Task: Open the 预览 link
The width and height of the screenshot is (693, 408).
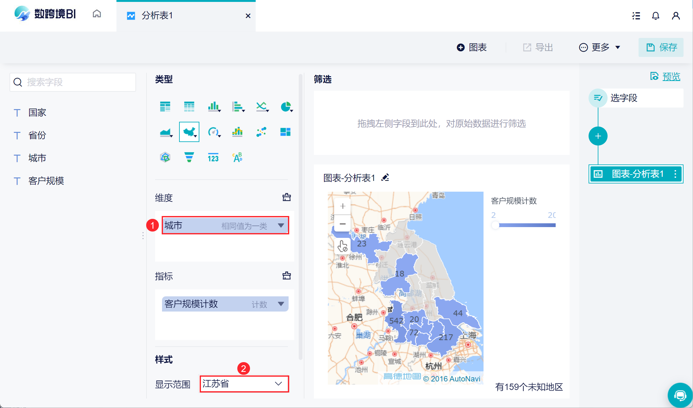Action: click(671, 76)
